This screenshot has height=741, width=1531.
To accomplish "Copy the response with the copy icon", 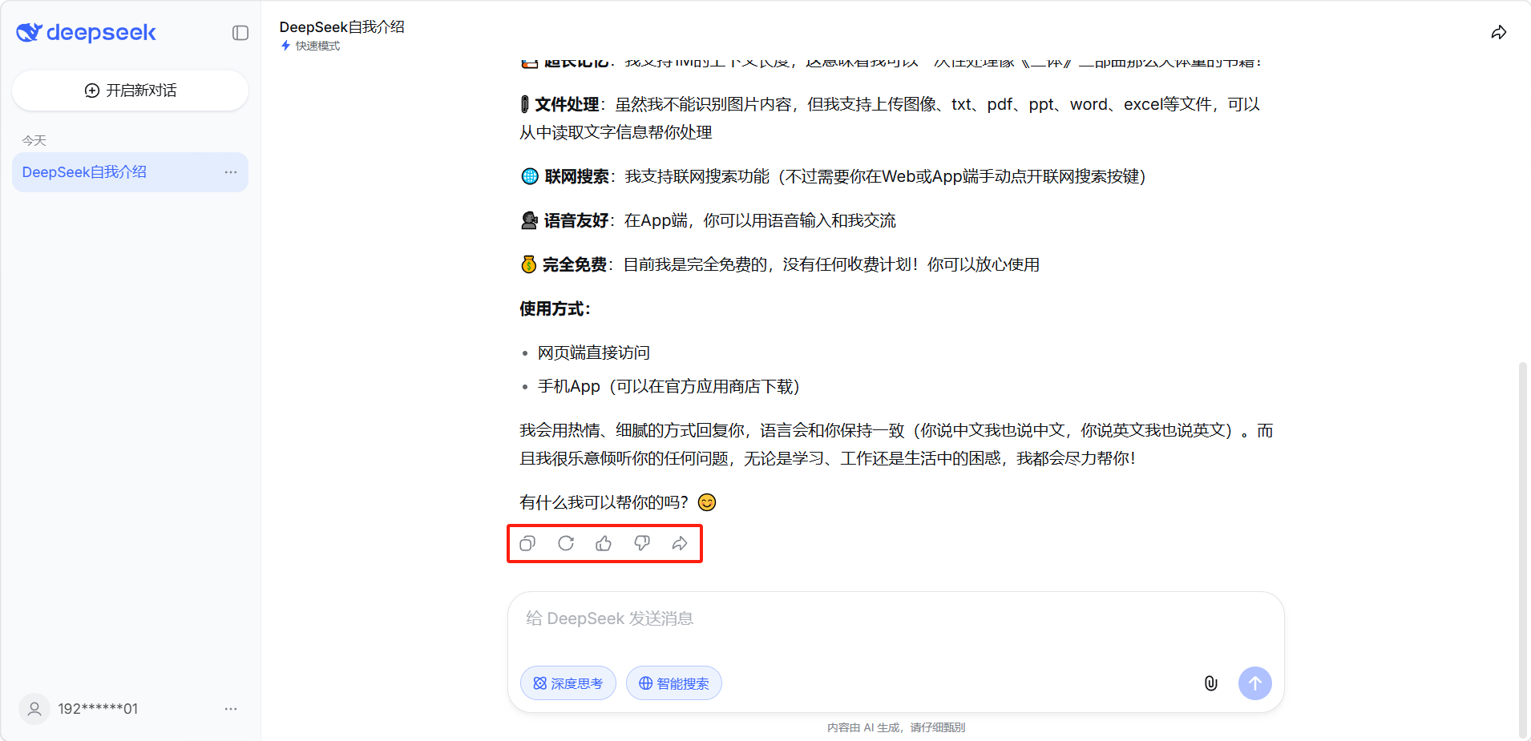I will click(527, 544).
